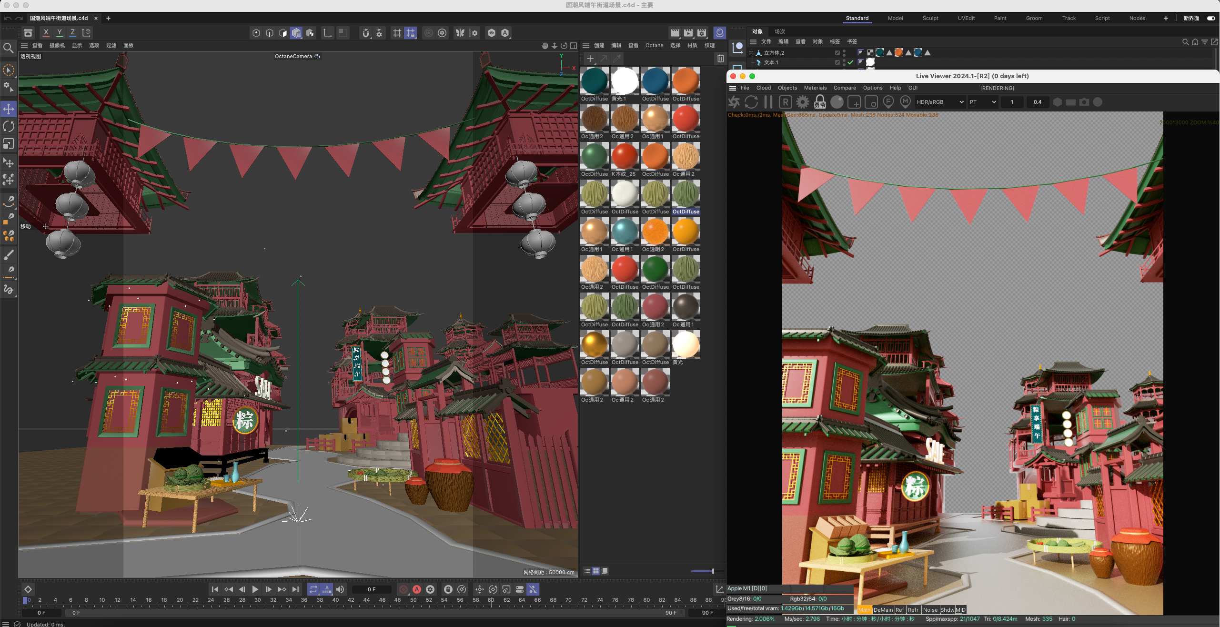This screenshot has width=1220, height=627.
Task: Click the camera snapshot icon in Live Viewer
Action: click(1084, 102)
